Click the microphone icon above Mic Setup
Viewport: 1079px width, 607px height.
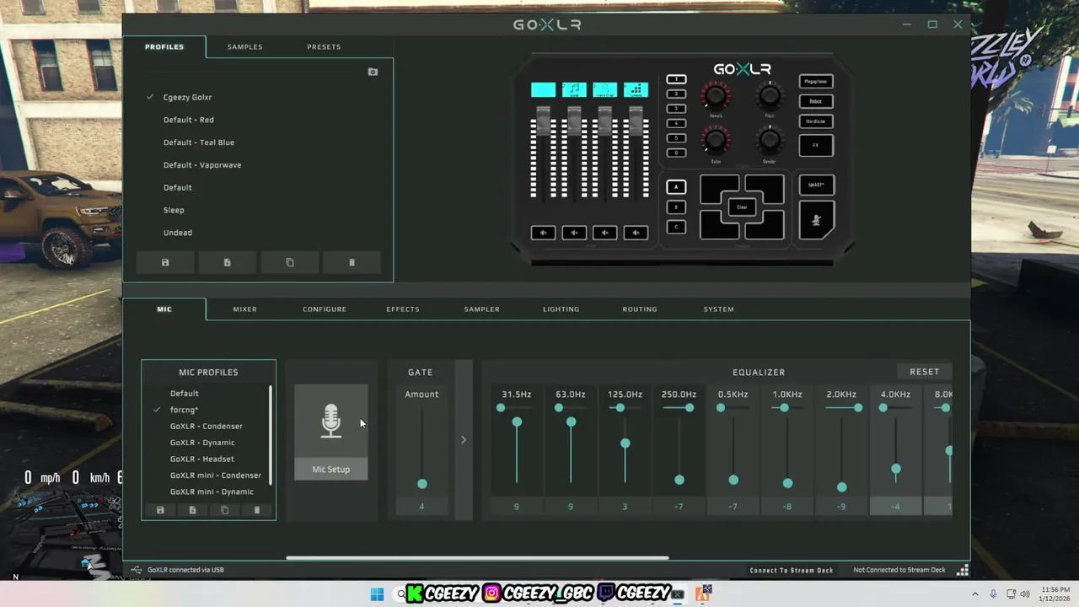coord(330,421)
